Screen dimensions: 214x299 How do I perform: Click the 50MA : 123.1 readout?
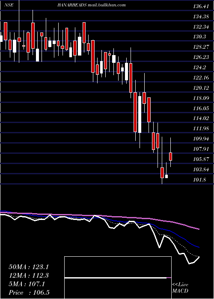tap(29, 267)
